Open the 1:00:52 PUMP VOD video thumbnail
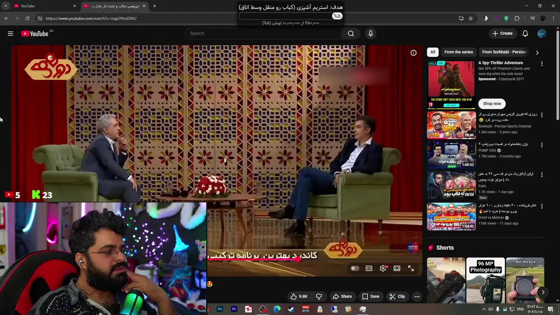Image resolution: width=560 pixels, height=315 pixels. 451,155
